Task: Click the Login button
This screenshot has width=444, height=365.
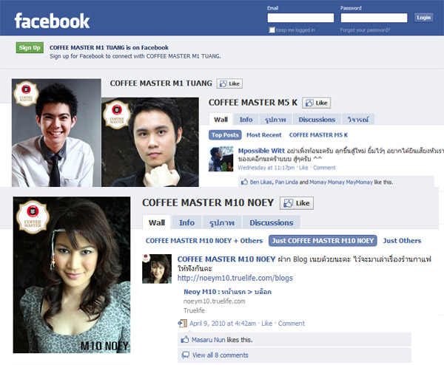Action: [x=423, y=18]
